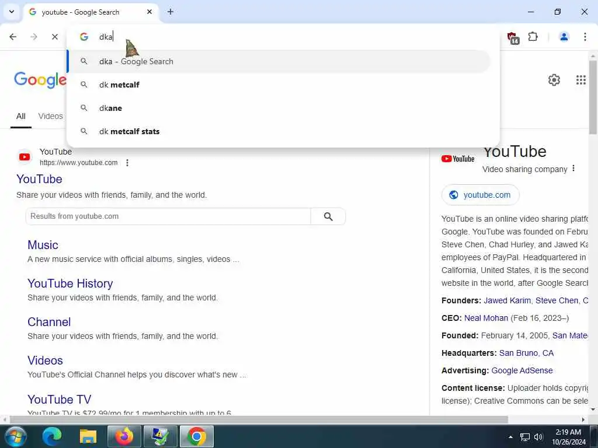Open the Chrome profile avatar
The image size is (598, 448).
[564, 37]
